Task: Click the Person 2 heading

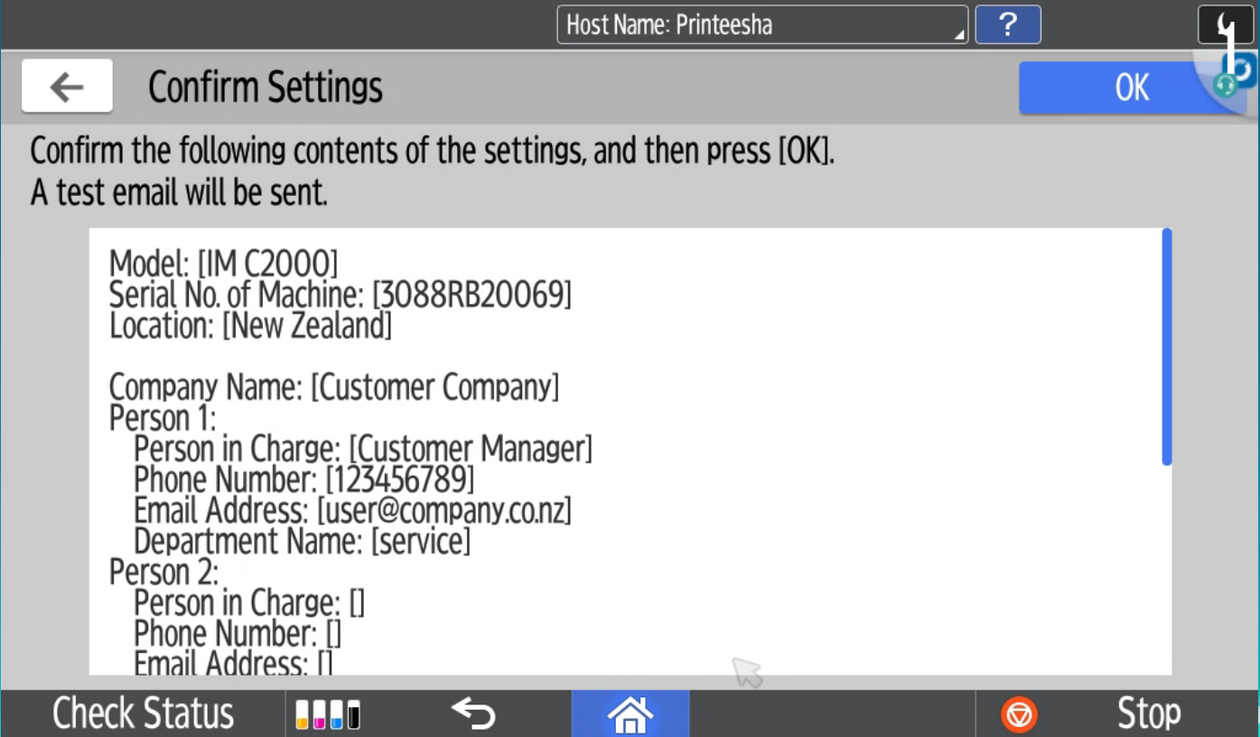Action: (x=163, y=572)
